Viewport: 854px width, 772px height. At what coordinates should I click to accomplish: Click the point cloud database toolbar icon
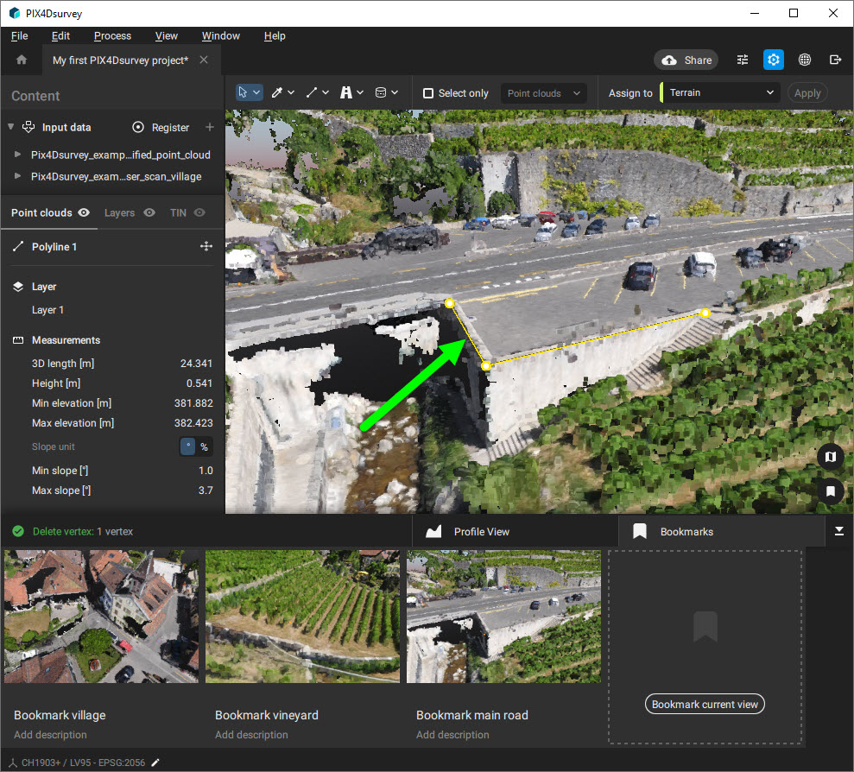tap(378, 92)
